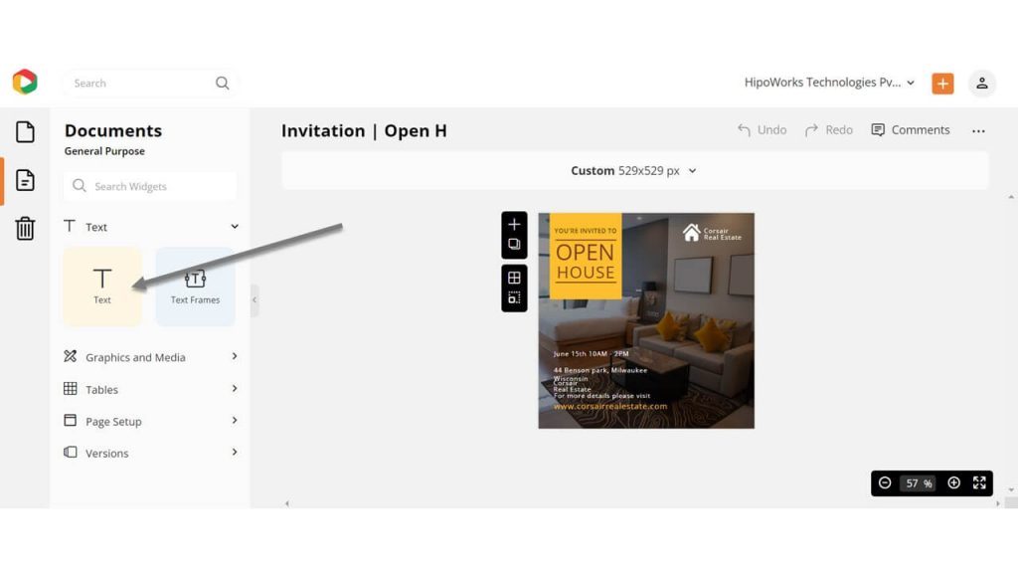Viewport: 1018px width, 573px height.
Task: Click the fullscreen fit icon
Action: pyautogui.click(x=979, y=482)
